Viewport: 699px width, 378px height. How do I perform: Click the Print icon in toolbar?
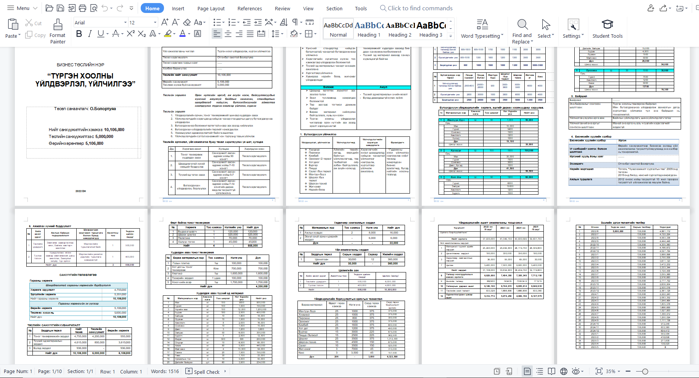click(82, 8)
